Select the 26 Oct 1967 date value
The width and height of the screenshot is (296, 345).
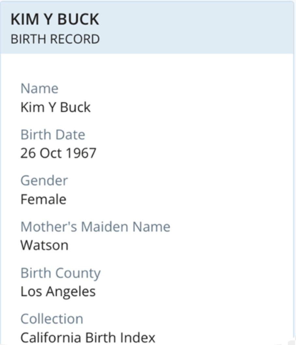58,153
